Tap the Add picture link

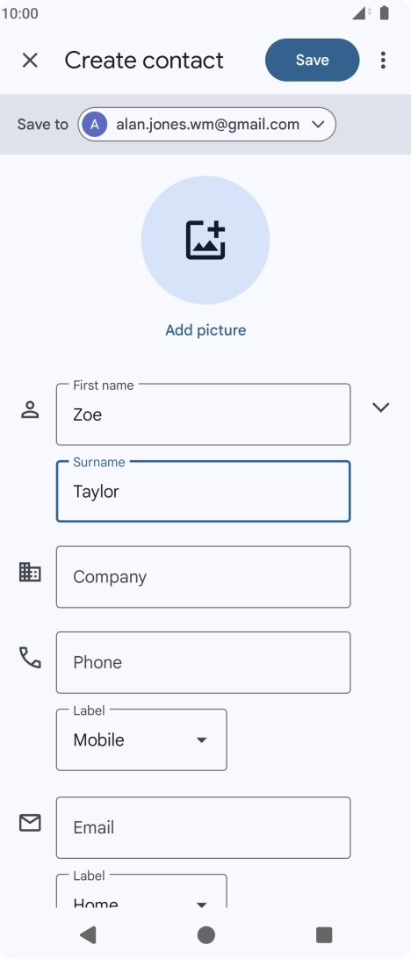tap(205, 330)
